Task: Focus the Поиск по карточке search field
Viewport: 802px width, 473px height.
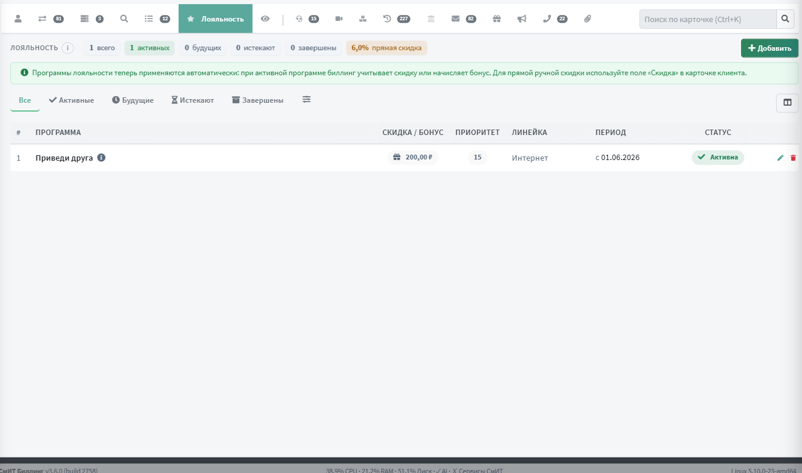Action: 708,19
